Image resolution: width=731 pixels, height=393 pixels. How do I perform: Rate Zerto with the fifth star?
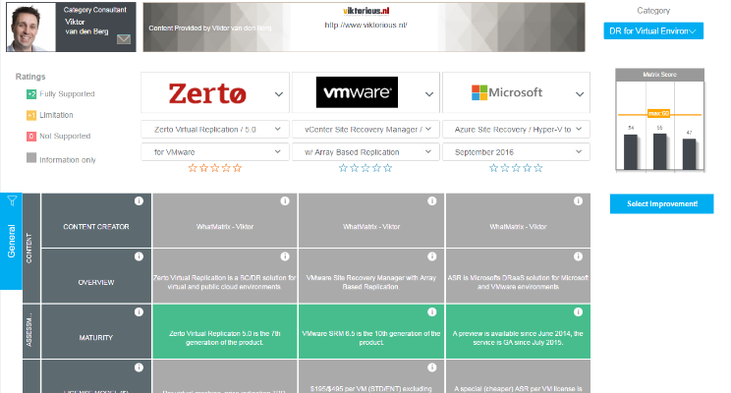(x=238, y=168)
